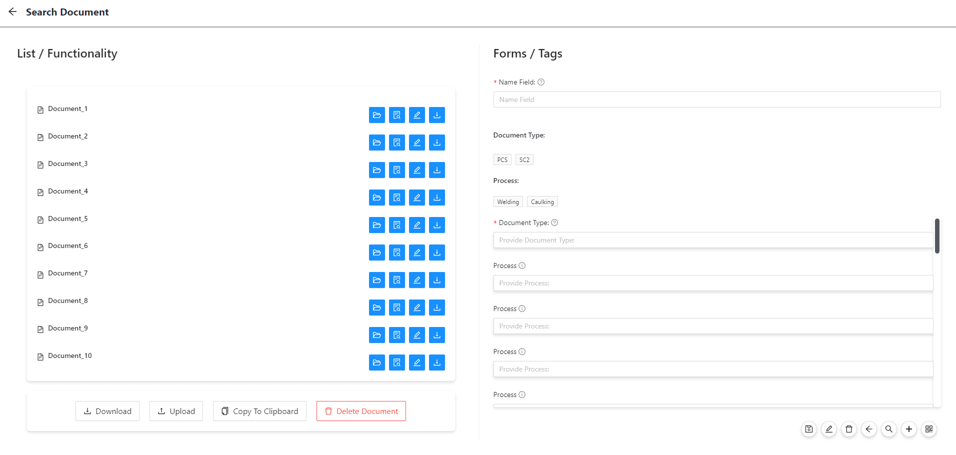Click the round back arrow button
The height and width of the screenshot is (455, 956).
coord(869,429)
